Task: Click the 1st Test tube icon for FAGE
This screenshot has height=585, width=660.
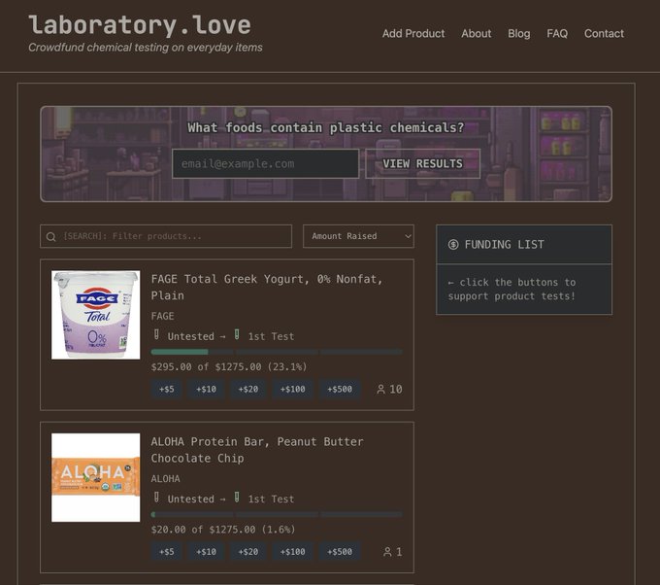Action: click(236, 335)
